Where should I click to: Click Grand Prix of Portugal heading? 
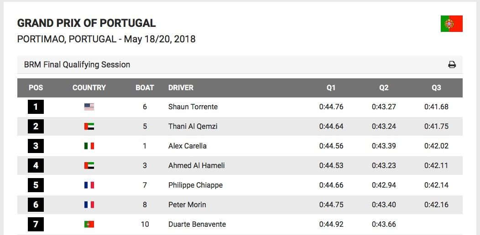pos(86,23)
